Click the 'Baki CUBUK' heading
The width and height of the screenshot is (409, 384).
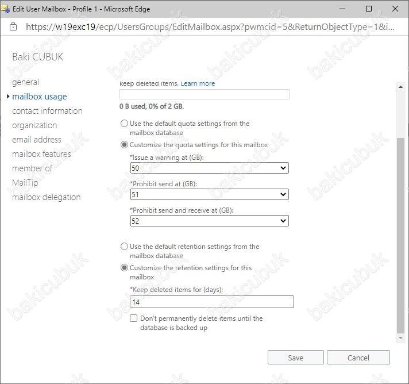click(37, 57)
